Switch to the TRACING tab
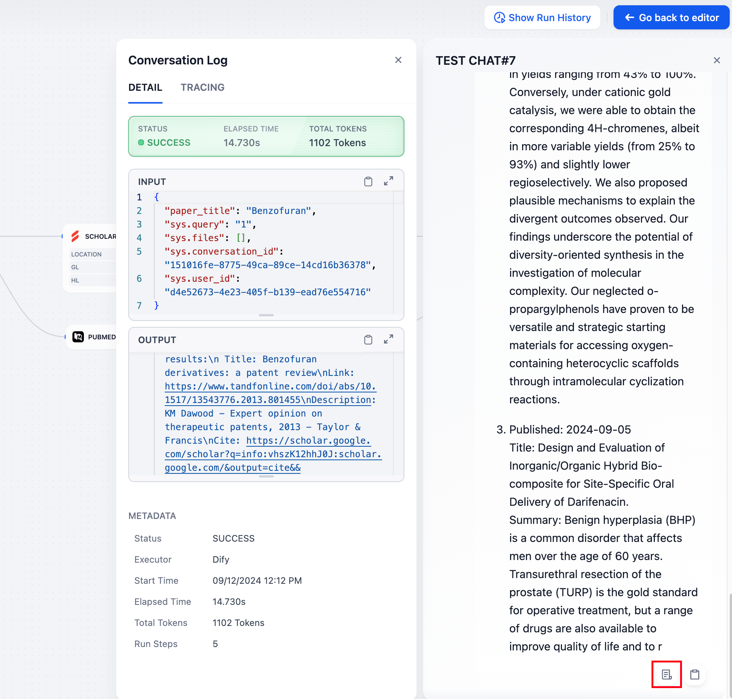 tap(202, 87)
